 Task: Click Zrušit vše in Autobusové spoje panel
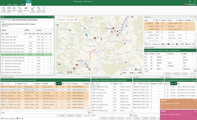[86, 115]
